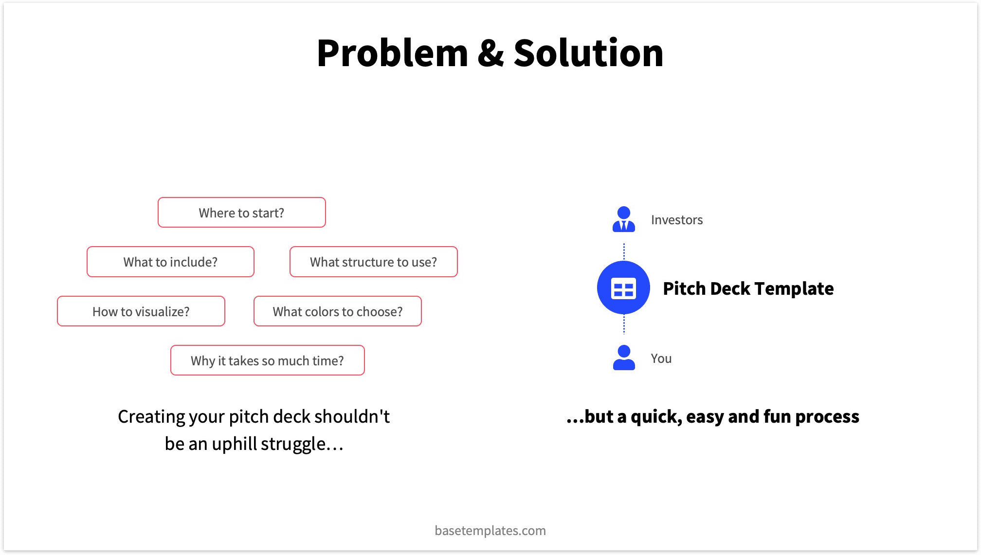The height and width of the screenshot is (555, 981).
Task: Click the 'Why it takes so much time?' box
Action: click(268, 360)
